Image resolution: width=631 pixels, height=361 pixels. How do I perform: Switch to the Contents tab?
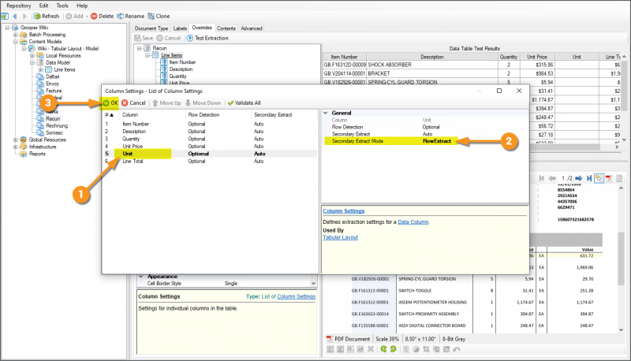(226, 28)
